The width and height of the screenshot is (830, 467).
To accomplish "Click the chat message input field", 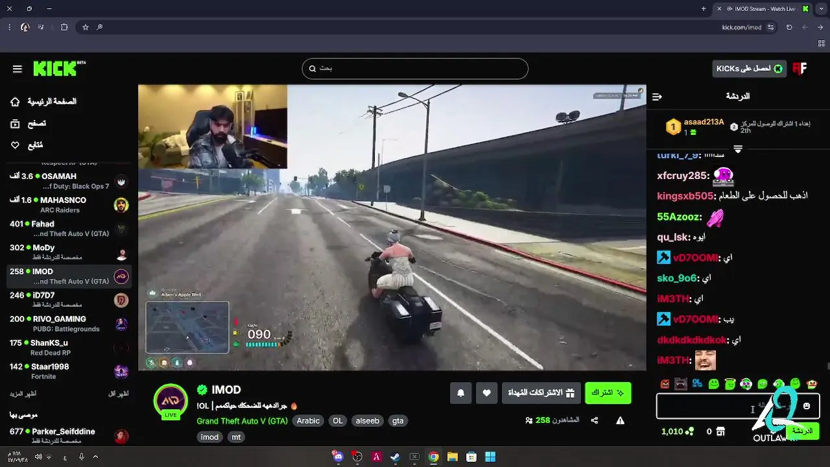I will [738, 406].
